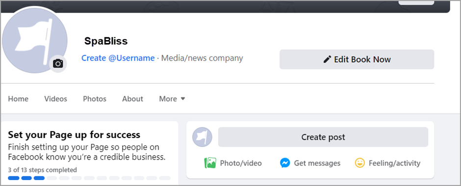Open the SpaBliss flag profile picture
This screenshot has width=461, height=186.
pos(34,40)
